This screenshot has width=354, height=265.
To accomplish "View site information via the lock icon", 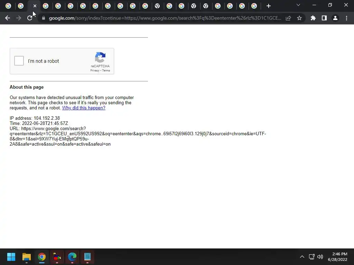I will click(44, 18).
